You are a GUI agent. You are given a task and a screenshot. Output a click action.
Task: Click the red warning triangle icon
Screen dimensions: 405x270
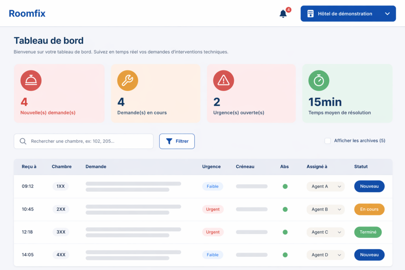tap(223, 81)
